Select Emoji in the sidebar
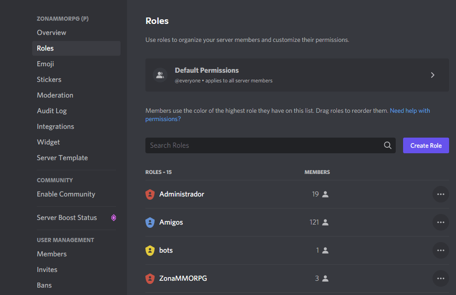This screenshot has width=456, height=295. click(x=46, y=64)
